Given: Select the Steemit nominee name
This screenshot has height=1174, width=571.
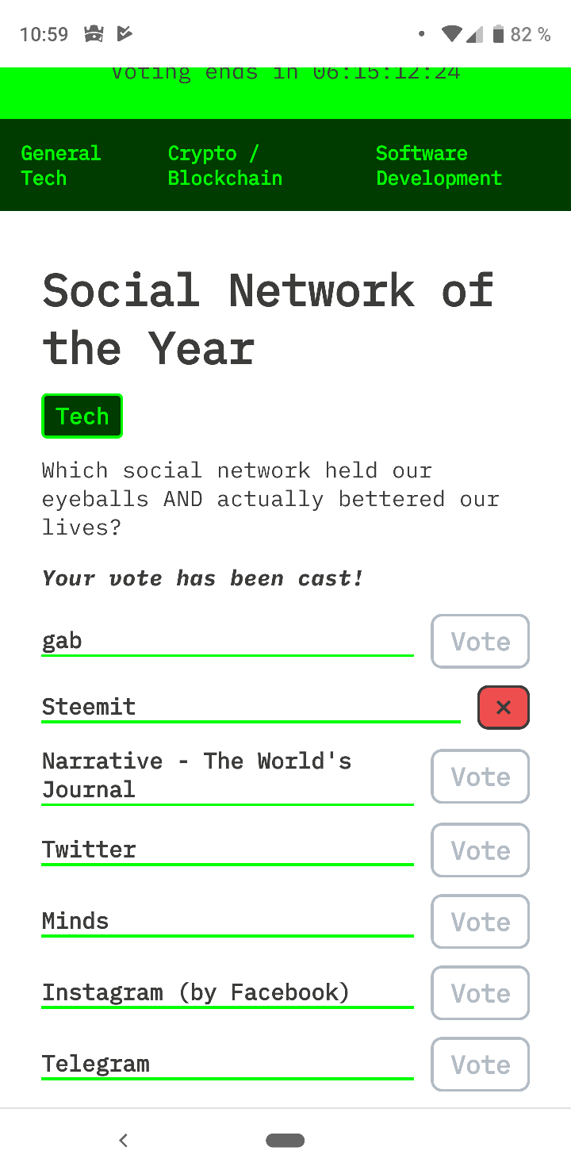Looking at the screenshot, I should (x=89, y=707).
